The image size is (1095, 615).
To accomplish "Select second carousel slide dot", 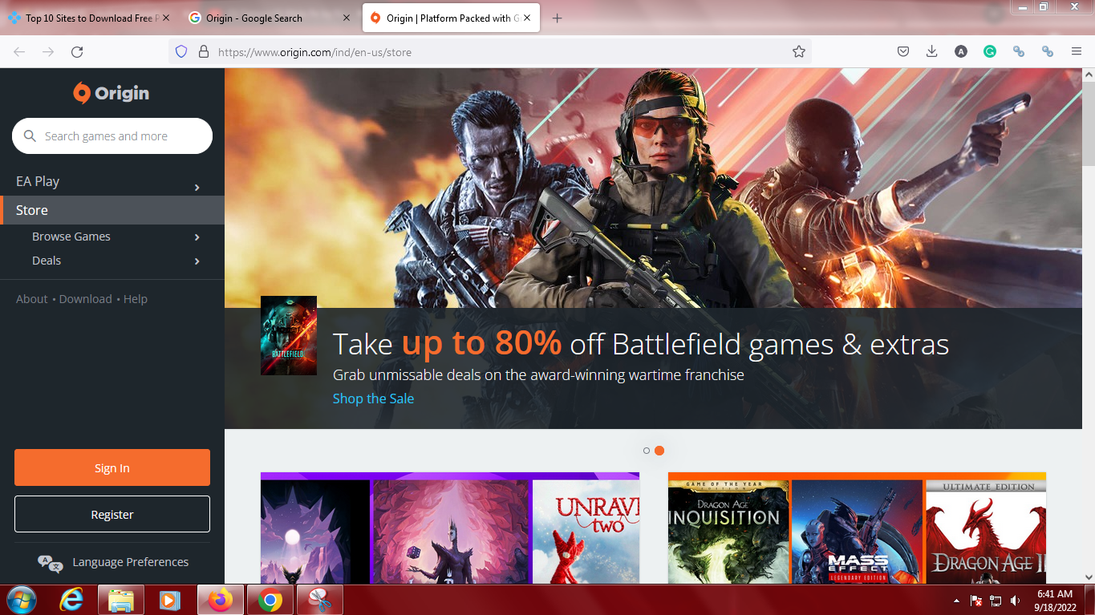I will (659, 451).
